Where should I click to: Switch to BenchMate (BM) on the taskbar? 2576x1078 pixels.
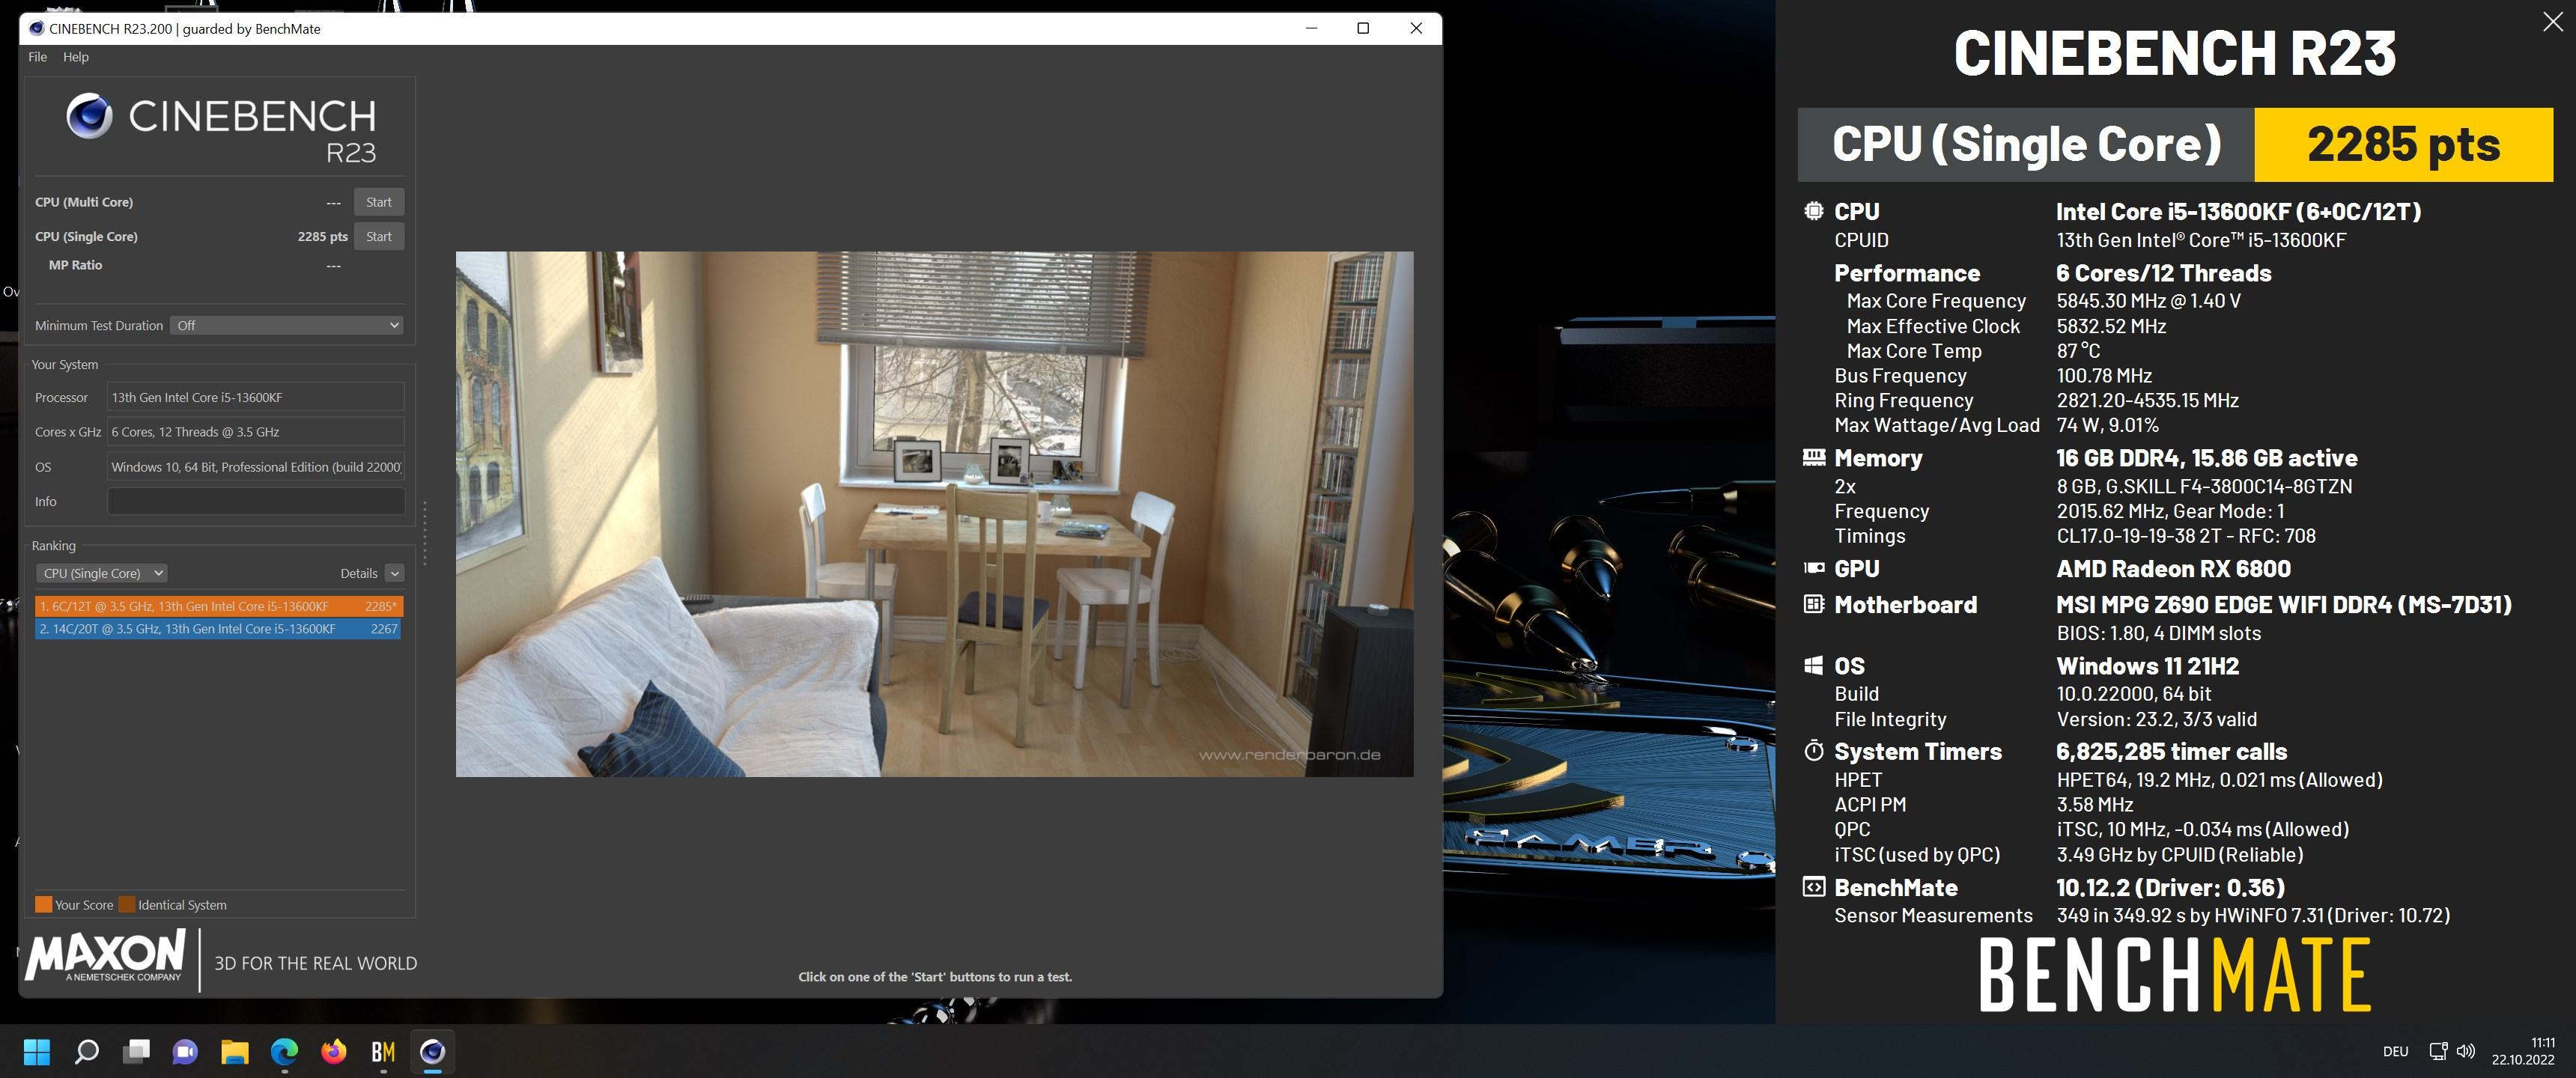click(x=383, y=1052)
